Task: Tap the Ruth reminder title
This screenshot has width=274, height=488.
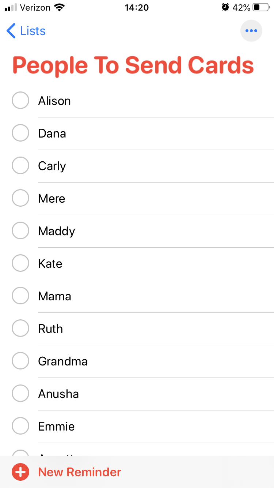Action: point(50,329)
